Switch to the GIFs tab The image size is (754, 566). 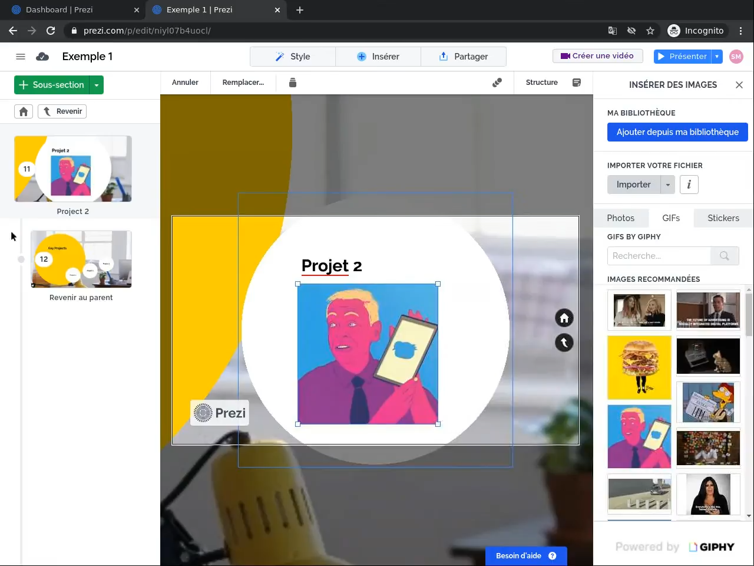coord(671,218)
